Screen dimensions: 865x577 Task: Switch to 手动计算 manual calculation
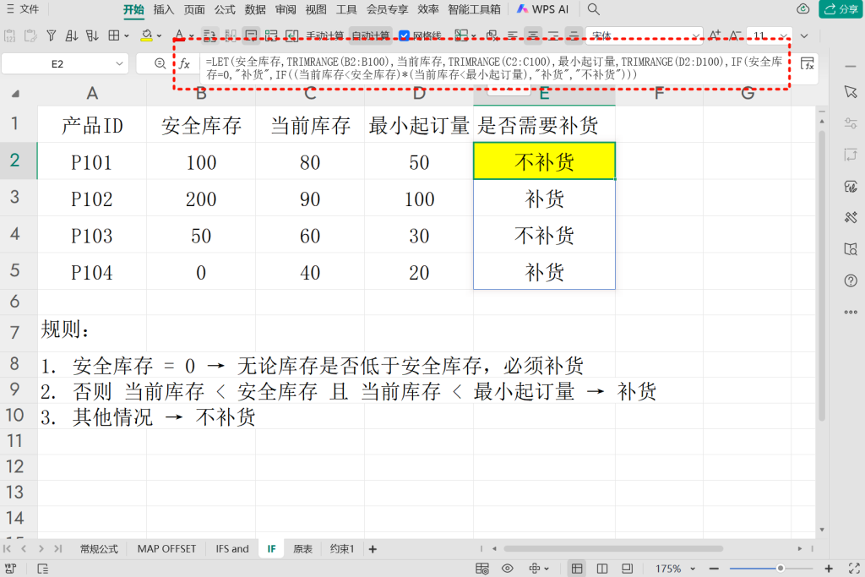click(x=325, y=35)
